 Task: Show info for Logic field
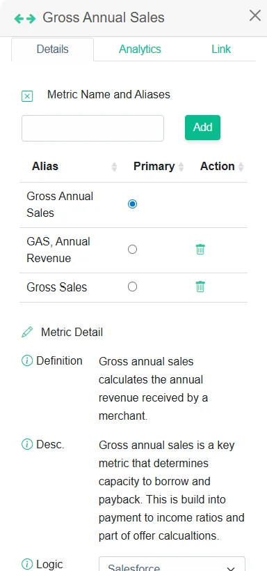click(27, 564)
